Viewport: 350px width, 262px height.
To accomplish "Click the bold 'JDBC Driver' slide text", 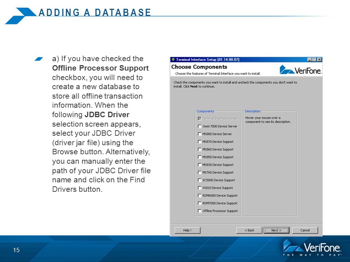I will point(107,115).
